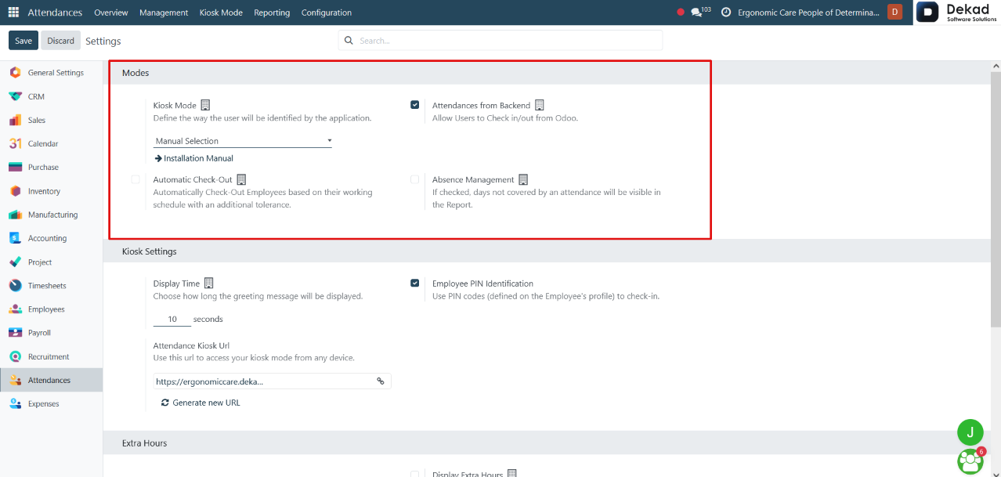Uncheck Attendances from Backend checkbox
The width and height of the screenshot is (1001, 477).
(x=415, y=105)
